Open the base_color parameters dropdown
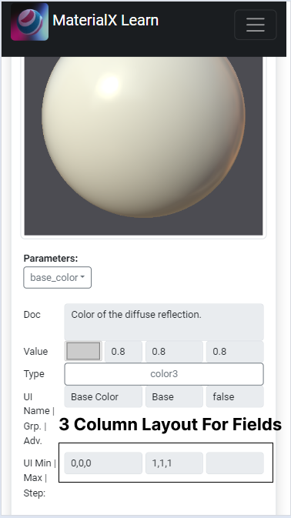 point(58,278)
